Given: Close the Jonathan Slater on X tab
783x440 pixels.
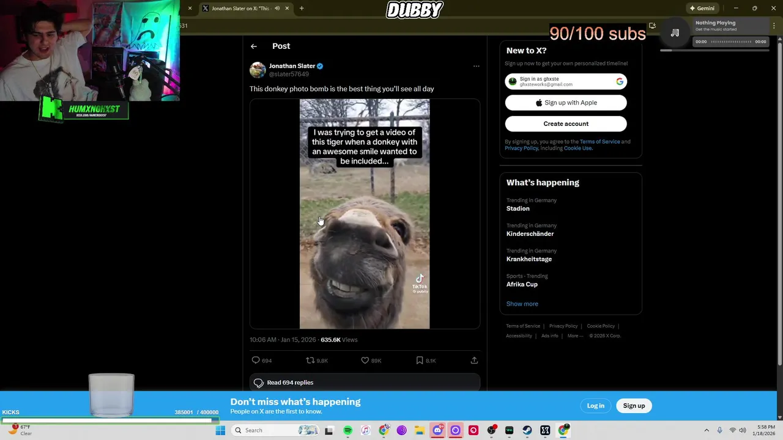Looking at the screenshot, I should 286,9.
